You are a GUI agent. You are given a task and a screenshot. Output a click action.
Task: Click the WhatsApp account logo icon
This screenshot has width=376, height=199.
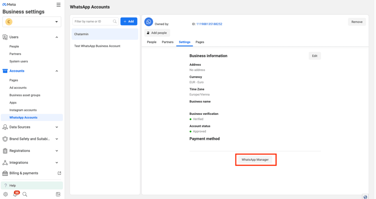tap(149, 22)
